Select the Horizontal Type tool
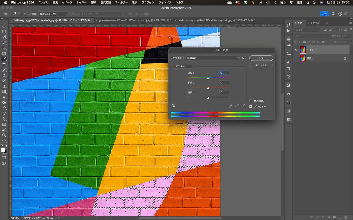The height and width of the screenshot is (220, 353). (x=4, y=113)
